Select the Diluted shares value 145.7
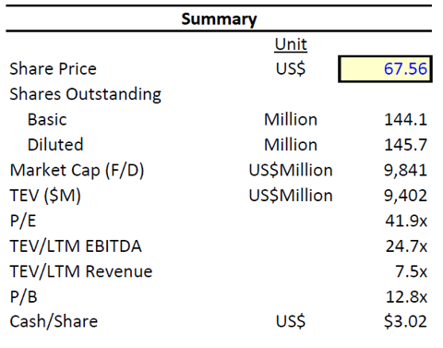Image resolution: width=443 pixels, height=348 pixels. 405,145
